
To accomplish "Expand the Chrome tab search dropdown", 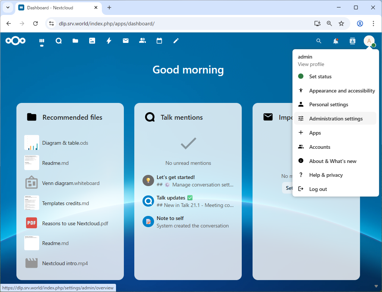I will point(8,7).
